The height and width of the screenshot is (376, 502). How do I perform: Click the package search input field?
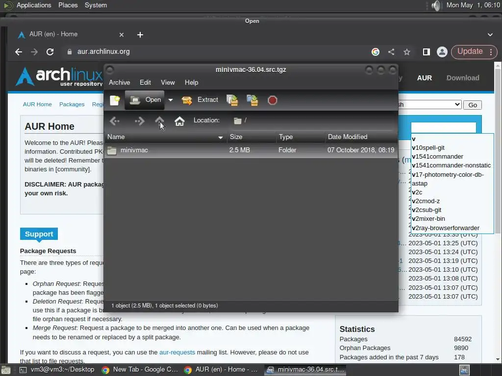coord(443,127)
